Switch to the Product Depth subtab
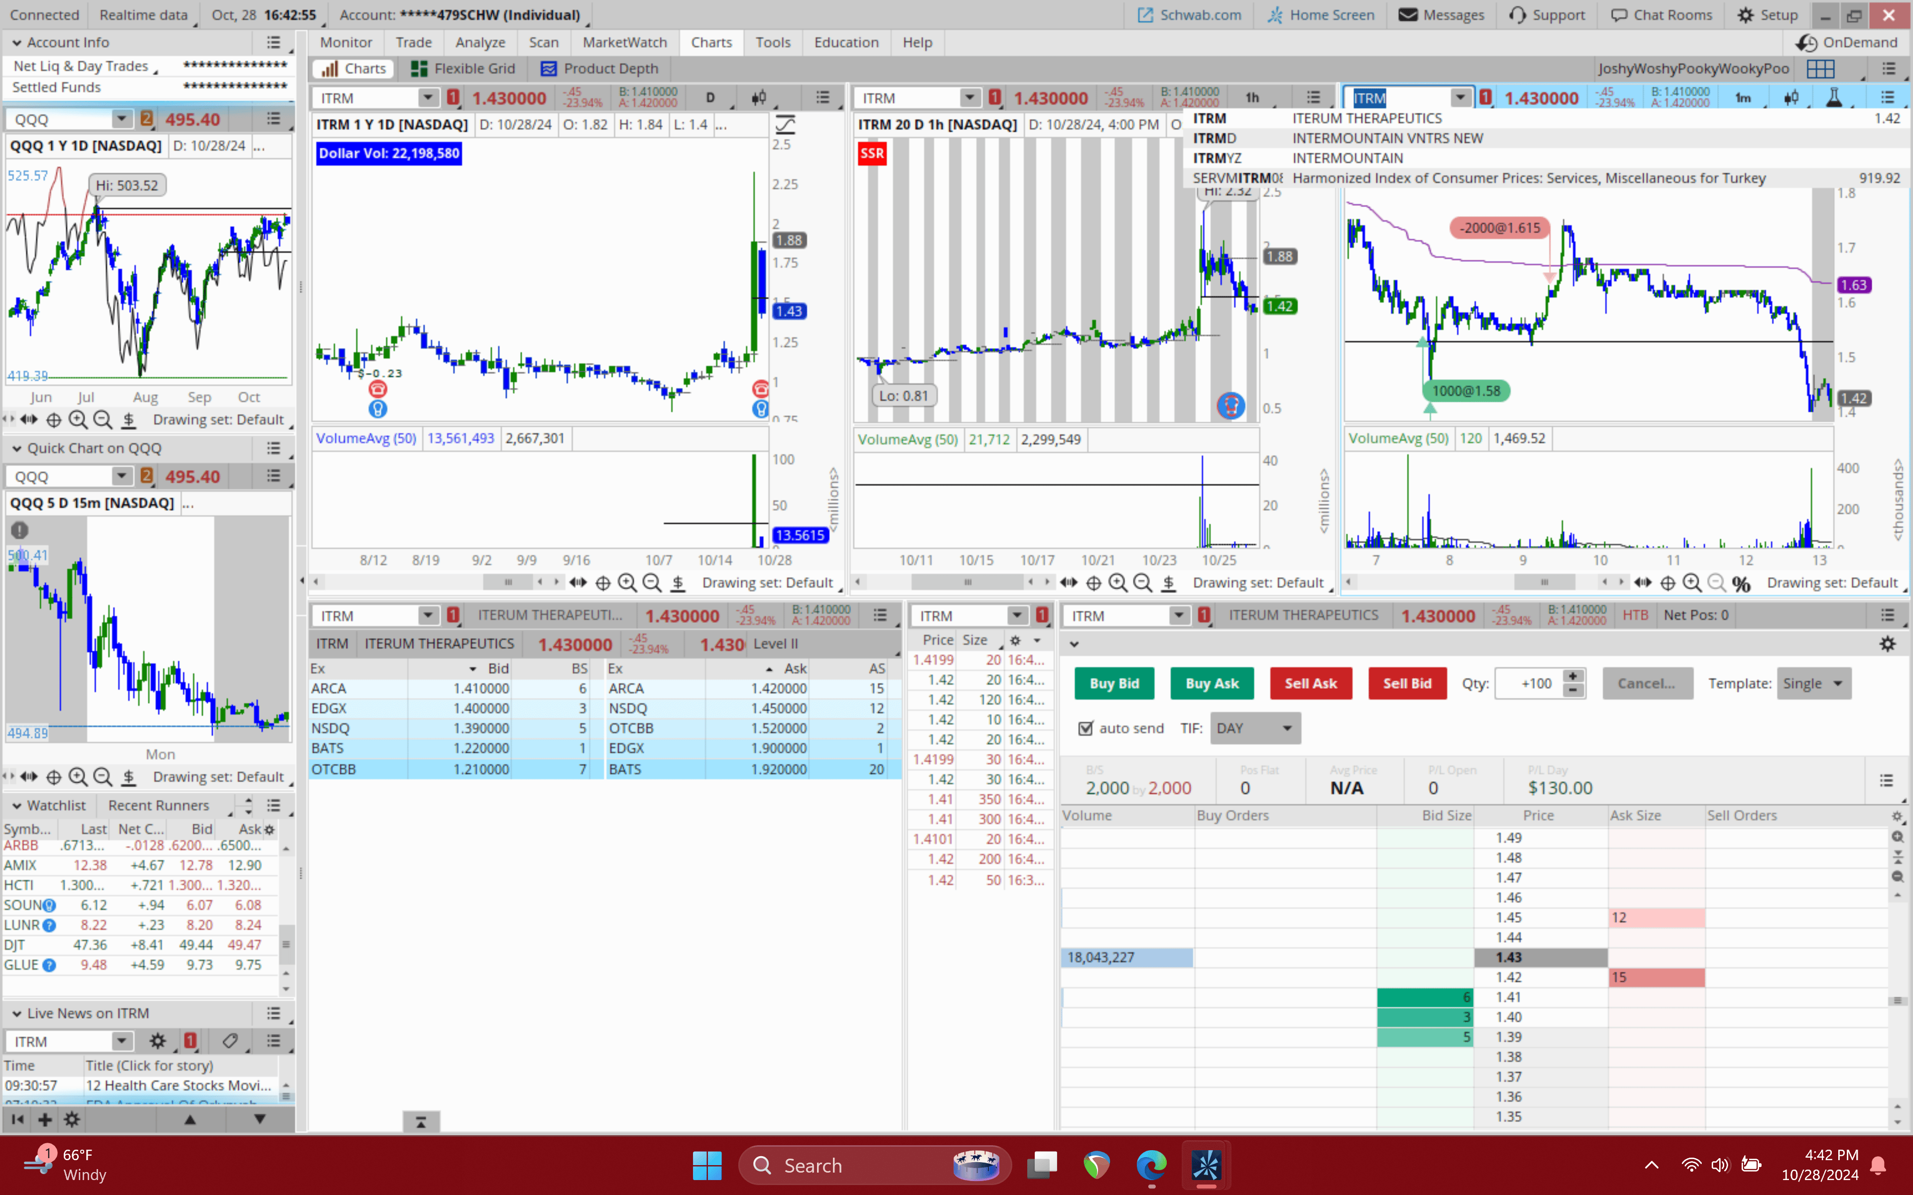Screen dimensions: 1913x1195 tap(598, 69)
